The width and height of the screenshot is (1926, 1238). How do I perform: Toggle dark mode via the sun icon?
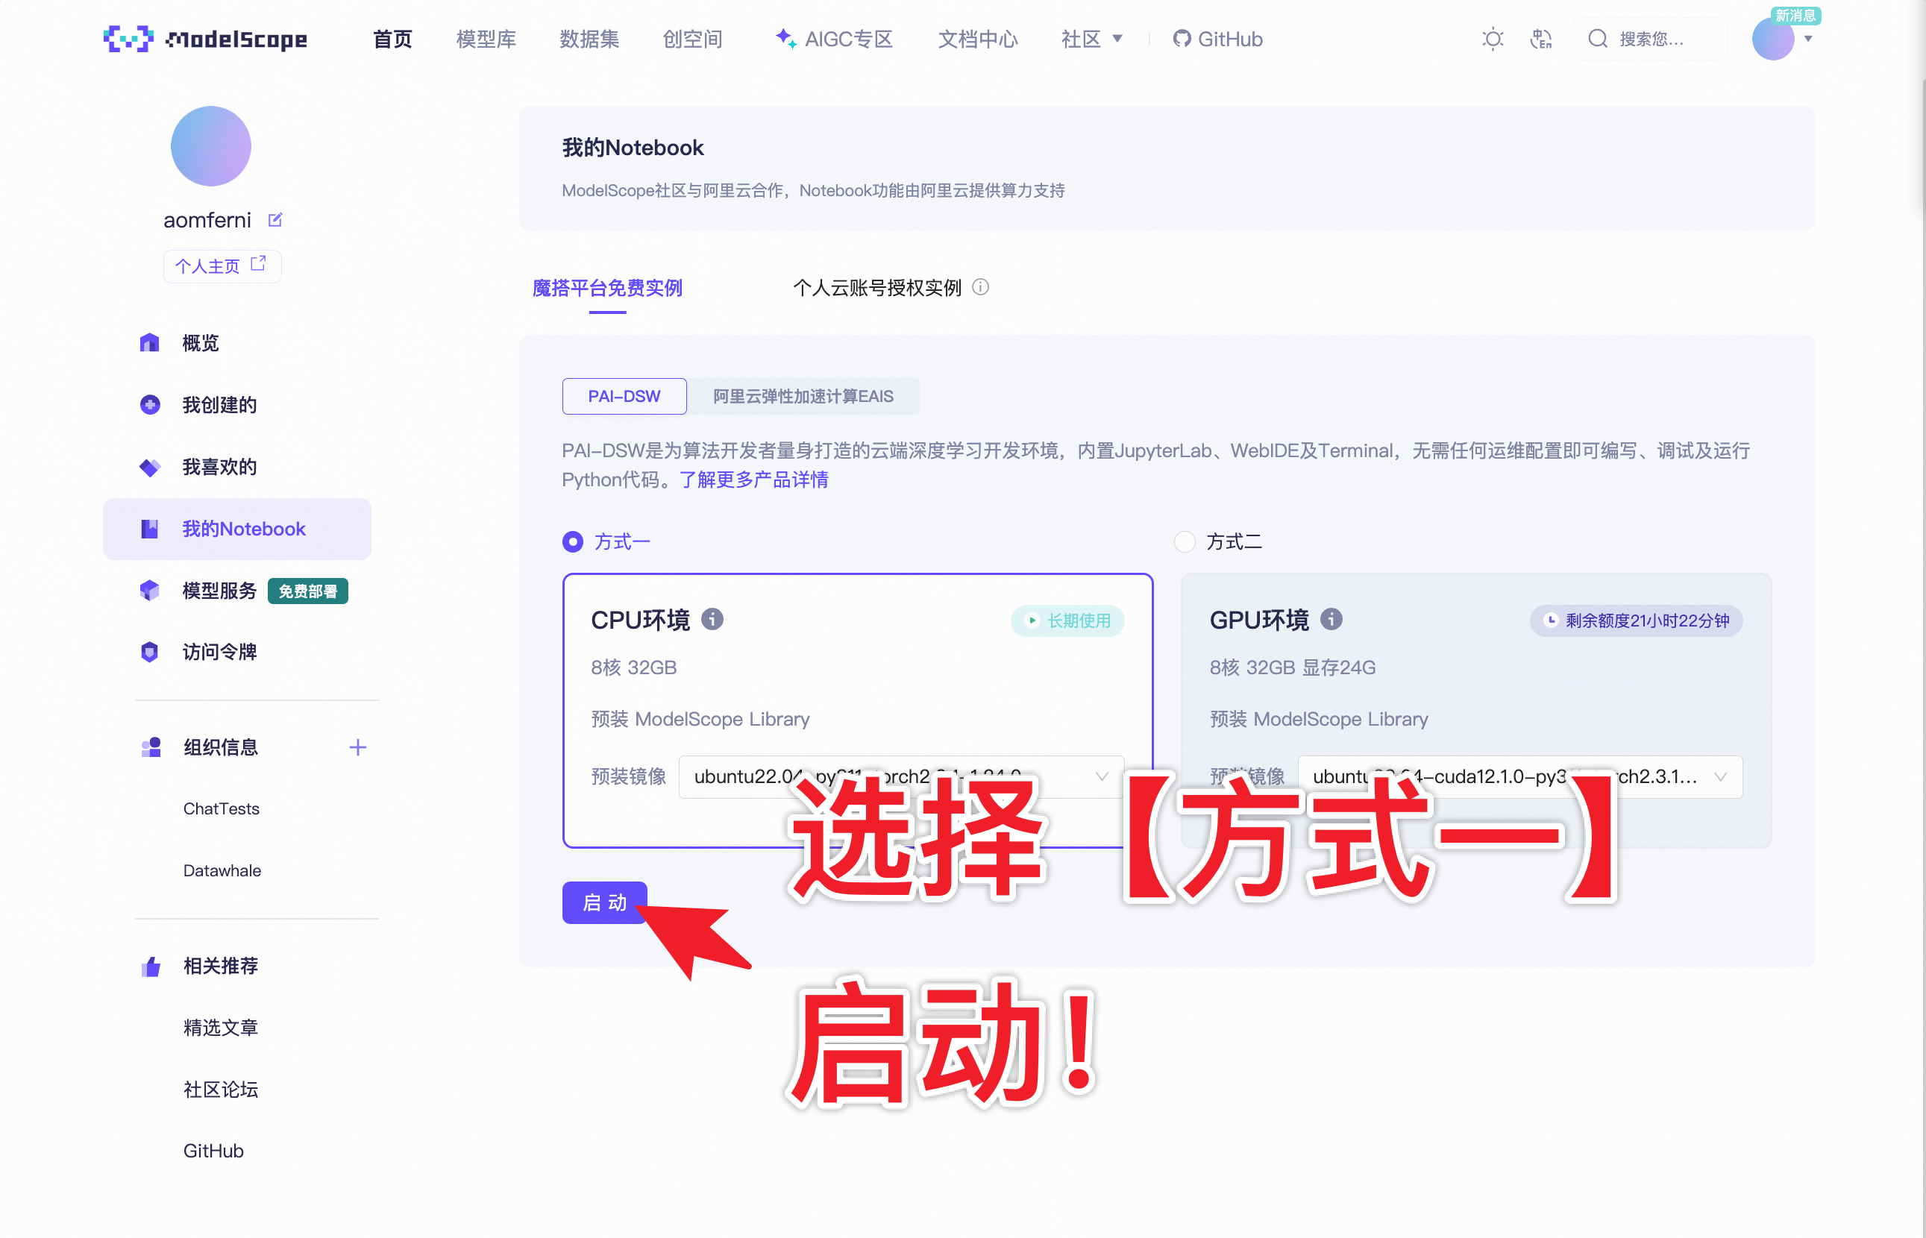point(1492,39)
